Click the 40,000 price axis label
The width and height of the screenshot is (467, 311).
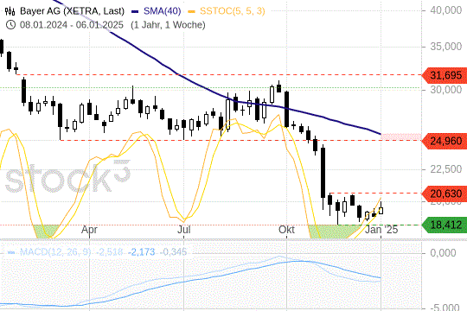(x=446, y=10)
